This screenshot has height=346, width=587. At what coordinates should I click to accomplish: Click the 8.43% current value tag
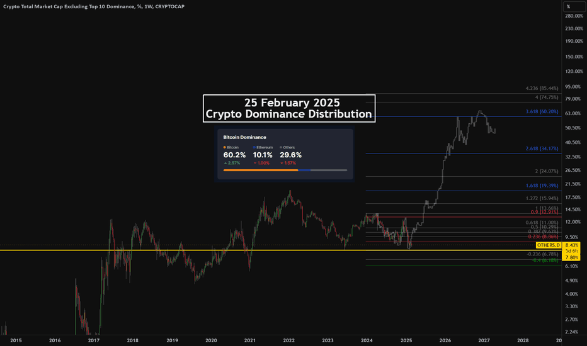click(x=572, y=245)
